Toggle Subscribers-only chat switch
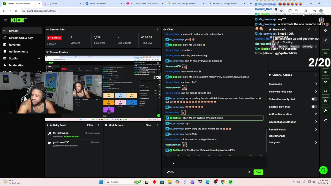 tap(314, 99)
